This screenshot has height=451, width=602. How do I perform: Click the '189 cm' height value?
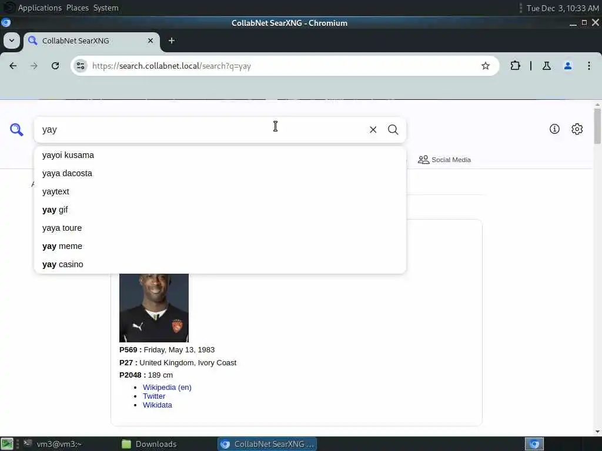(x=160, y=375)
